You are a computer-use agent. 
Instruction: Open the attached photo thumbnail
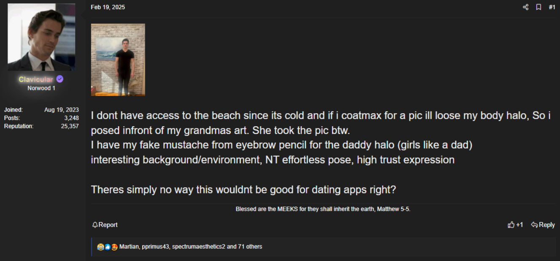click(118, 60)
